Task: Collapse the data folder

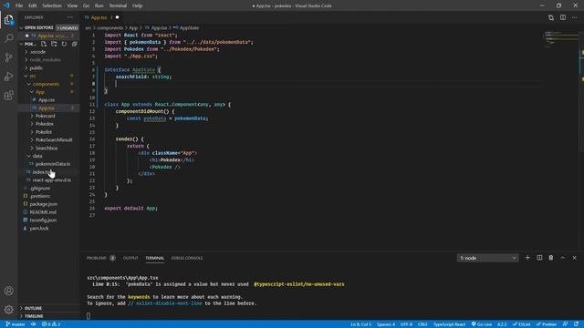Action: (x=49, y=156)
